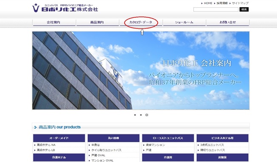This screenshot has height=162, width=277.
Task: Select the first slideshow dot
Action: pos(135,115)
